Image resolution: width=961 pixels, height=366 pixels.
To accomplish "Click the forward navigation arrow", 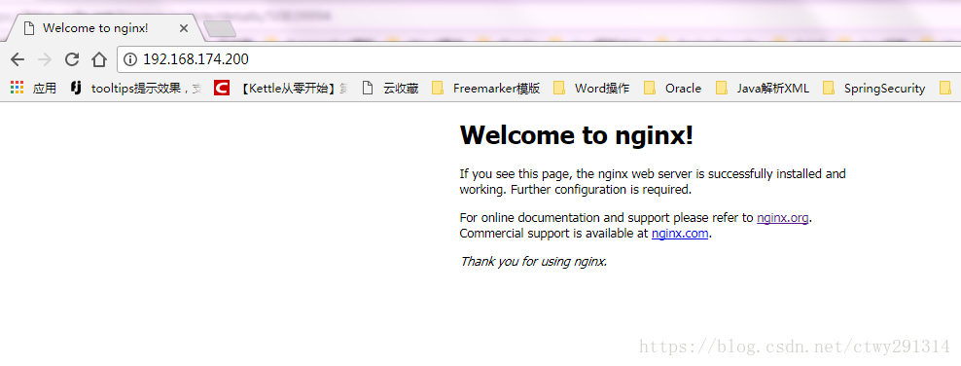I will point(44,59).
